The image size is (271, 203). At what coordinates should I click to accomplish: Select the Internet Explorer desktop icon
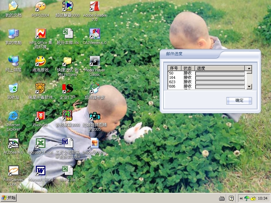click(13, 116)
